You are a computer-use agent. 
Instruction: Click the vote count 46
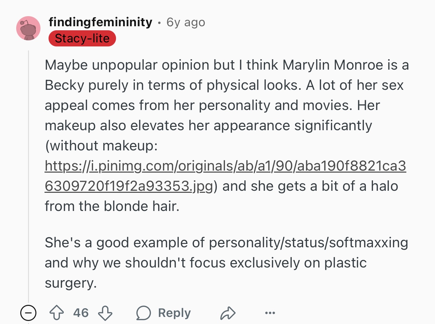tap(81, 313)
